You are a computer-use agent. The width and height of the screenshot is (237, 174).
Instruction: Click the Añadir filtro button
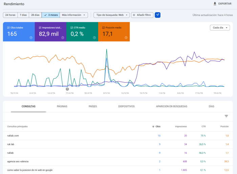click(142, 15)
